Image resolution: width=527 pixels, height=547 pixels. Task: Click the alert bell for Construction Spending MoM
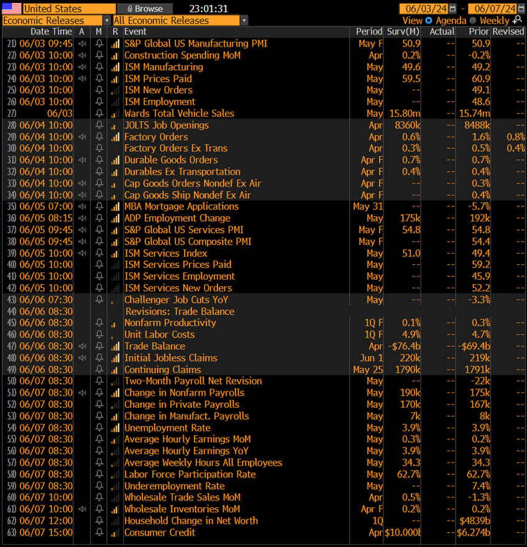[x=99, y=55]
